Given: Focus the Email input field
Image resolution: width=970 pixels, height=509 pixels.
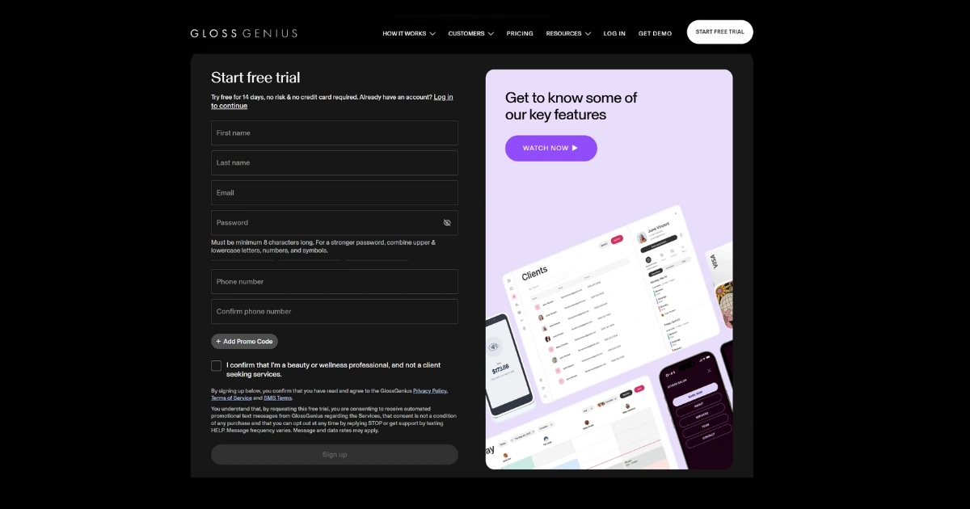Looking at the screenshot, I should (x=335, y=193).
